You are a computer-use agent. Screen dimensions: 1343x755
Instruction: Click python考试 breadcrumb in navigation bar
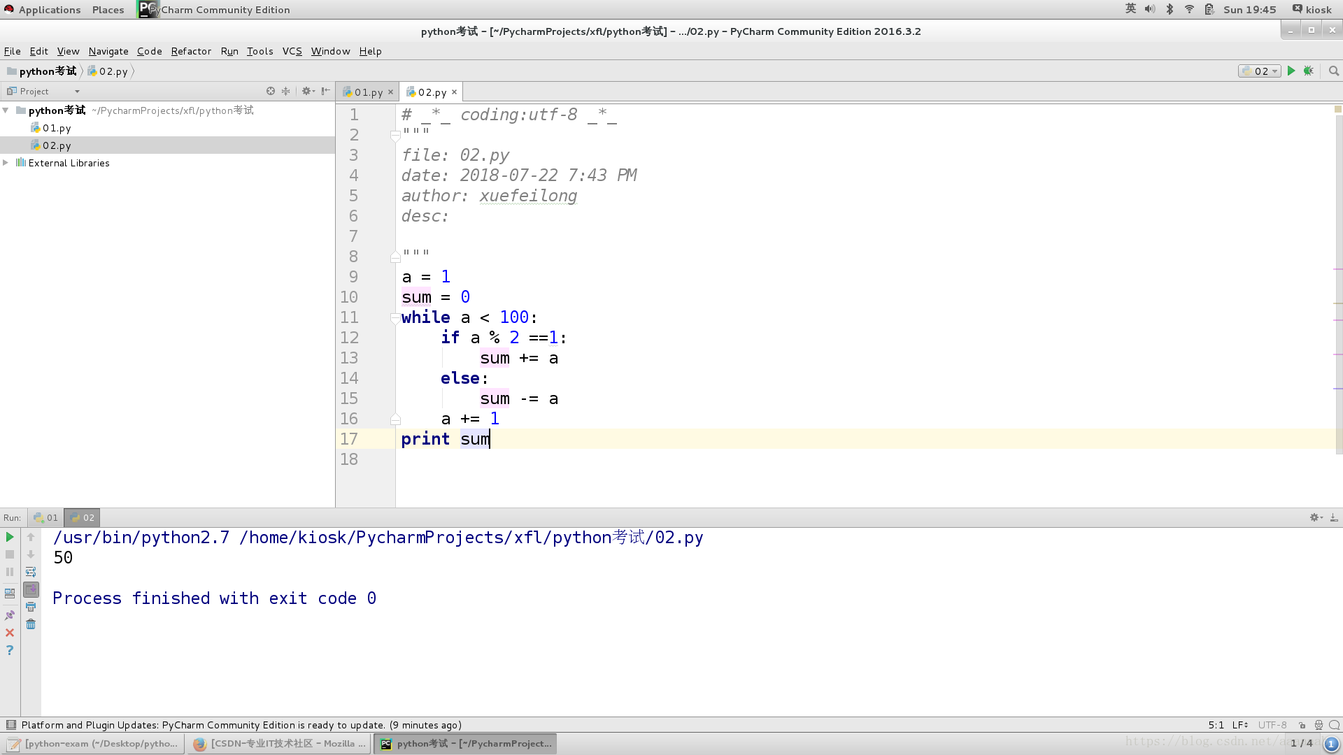click(x=42, y=71)
